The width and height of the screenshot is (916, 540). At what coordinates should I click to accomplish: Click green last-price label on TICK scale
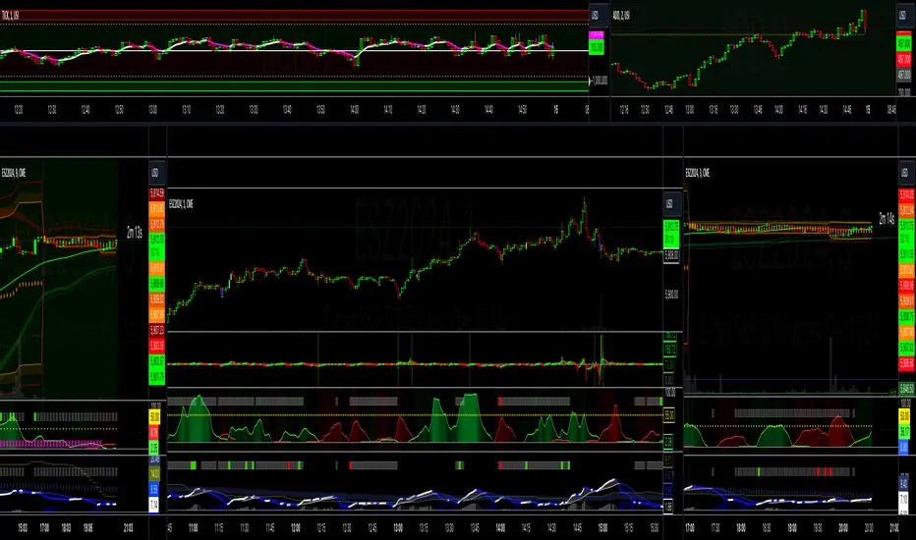(x=597, y=47)
